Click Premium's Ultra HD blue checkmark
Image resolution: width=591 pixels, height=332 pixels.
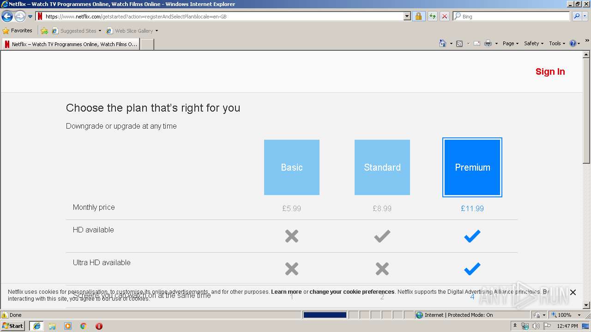(x=472, y=269)
